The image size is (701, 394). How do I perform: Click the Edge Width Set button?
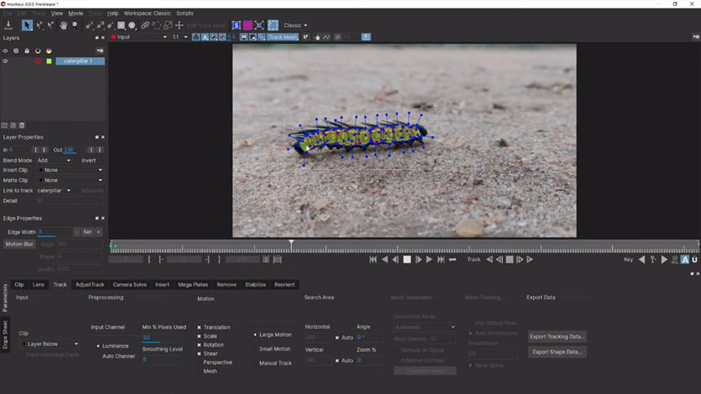click(x=87, y=232)
